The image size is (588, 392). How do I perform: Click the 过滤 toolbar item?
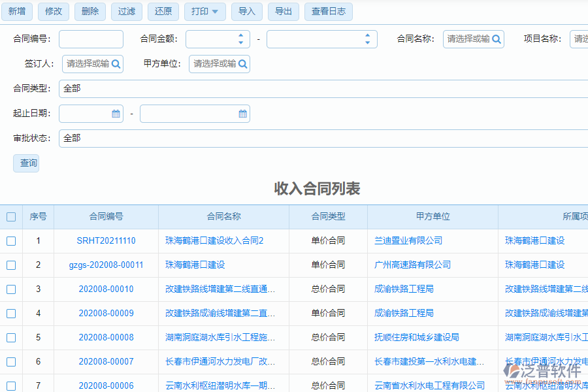(126, 11)
